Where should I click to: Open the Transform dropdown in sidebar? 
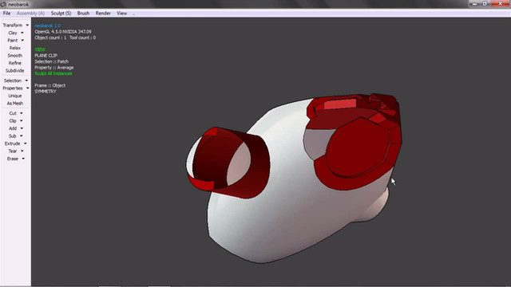tap(15, 26)
